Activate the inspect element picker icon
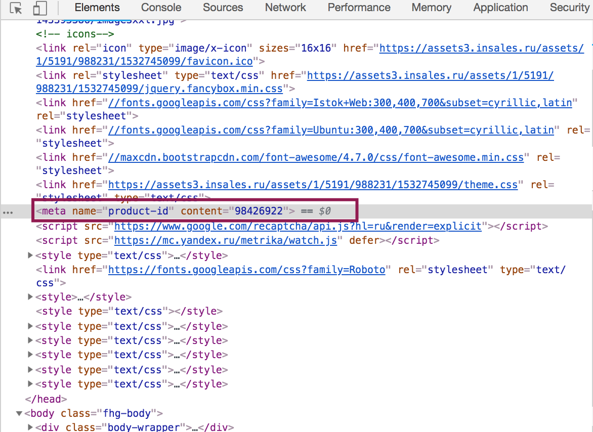The height and width of the screenshot is (432, 593). coord(16,8)
